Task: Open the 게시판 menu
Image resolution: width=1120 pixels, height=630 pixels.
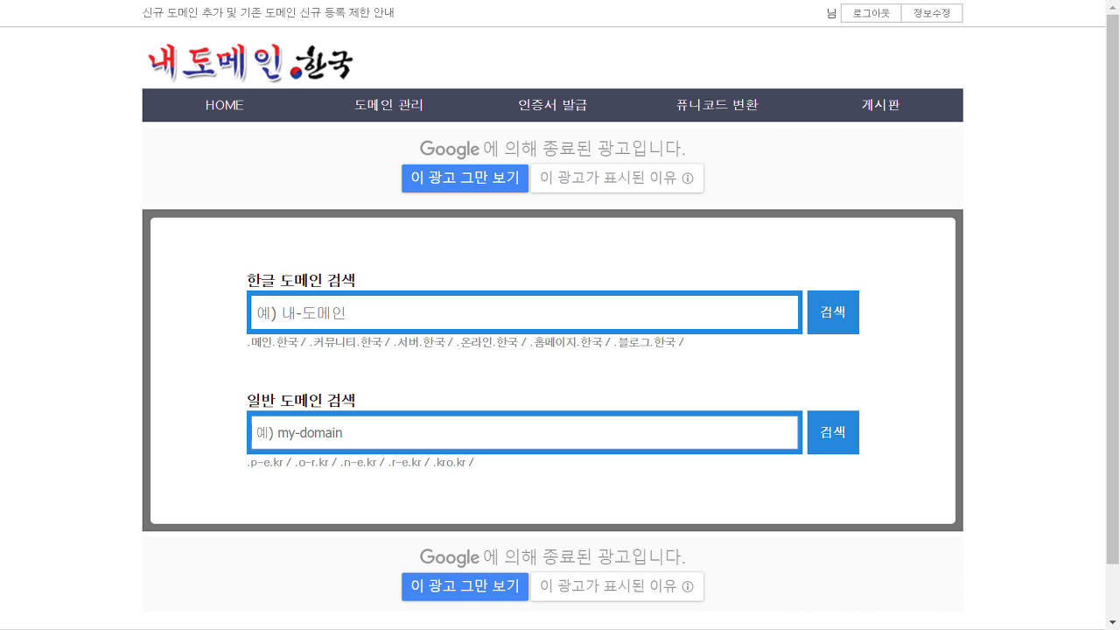Action: point(880,105)
